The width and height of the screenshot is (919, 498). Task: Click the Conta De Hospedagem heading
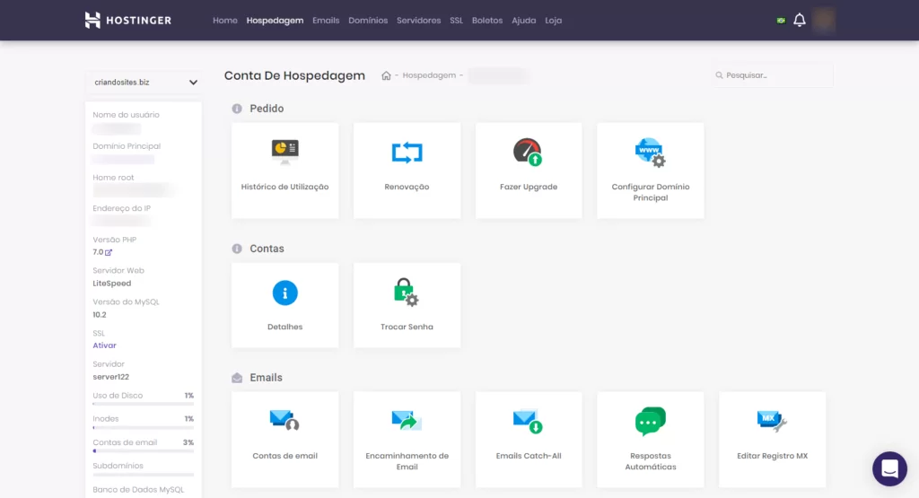pyautogui.click(x=294, y=75)
